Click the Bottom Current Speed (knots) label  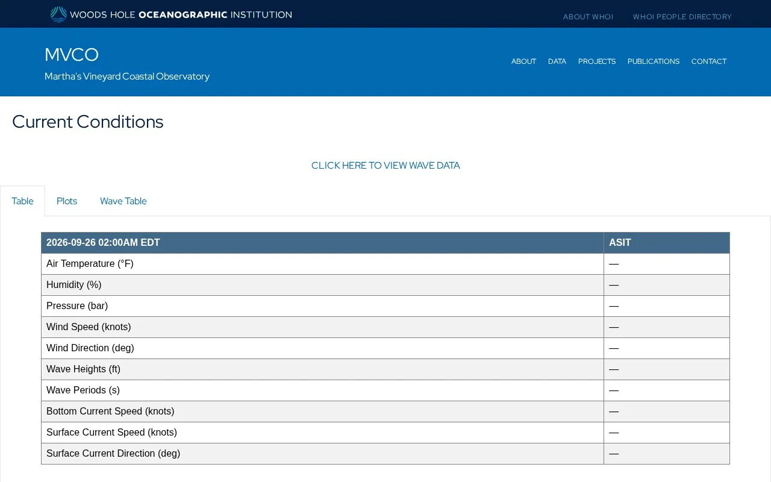[110, 412]
